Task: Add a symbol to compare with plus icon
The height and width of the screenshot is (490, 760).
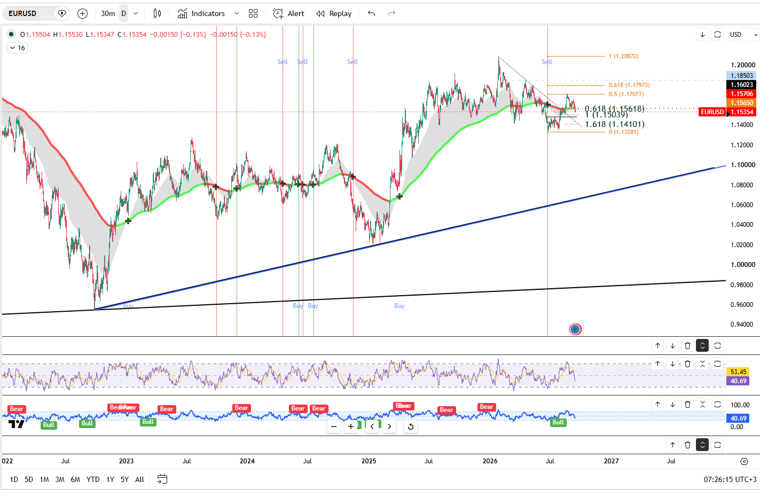Action: (82, 13)
